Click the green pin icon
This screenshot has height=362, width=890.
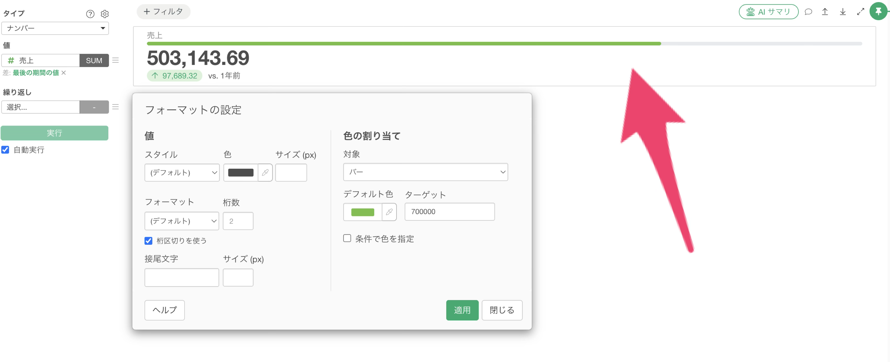point(878,11)
